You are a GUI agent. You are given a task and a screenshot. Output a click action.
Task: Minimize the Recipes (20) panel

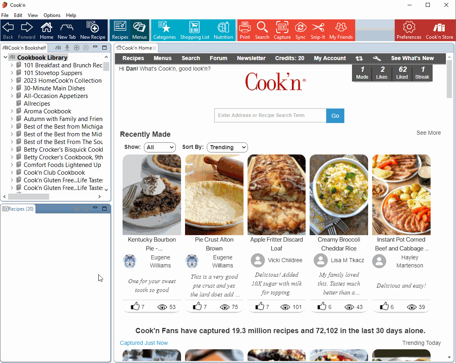(95, 208)
